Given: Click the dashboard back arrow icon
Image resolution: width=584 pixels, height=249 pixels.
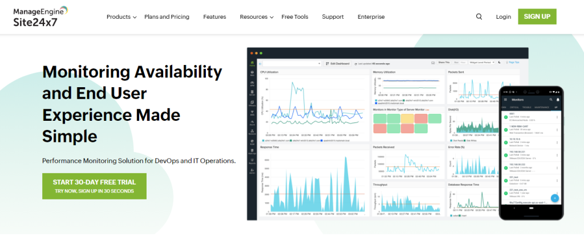Looking at the screenshot, I should tap(260, 64).
